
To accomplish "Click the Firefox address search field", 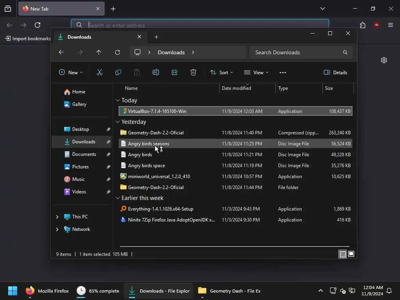I will pos(200,25).
